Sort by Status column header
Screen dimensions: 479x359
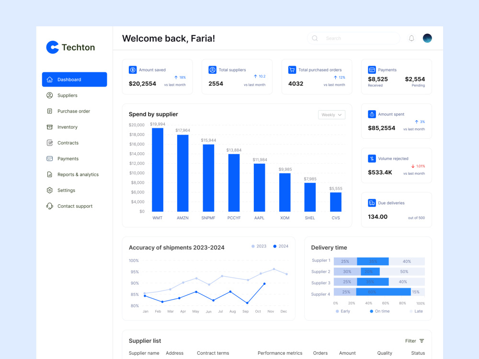click(418, 353)
